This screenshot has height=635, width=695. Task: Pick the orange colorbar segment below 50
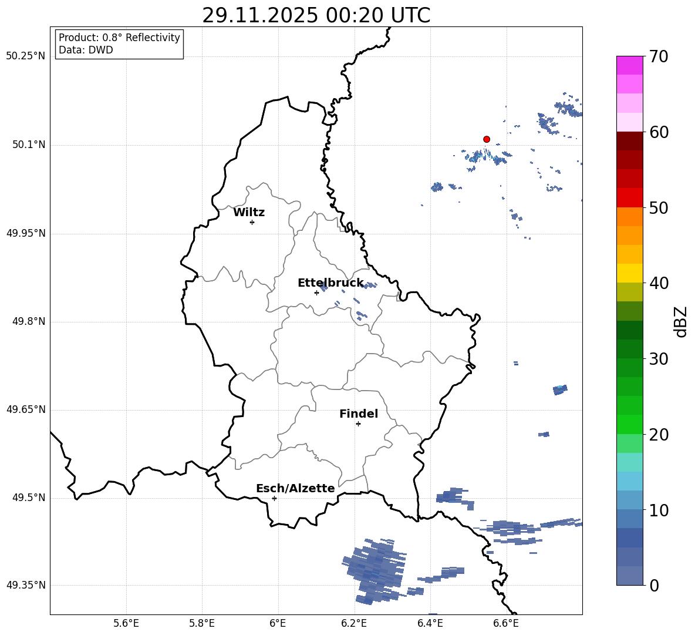coord(630,217)
